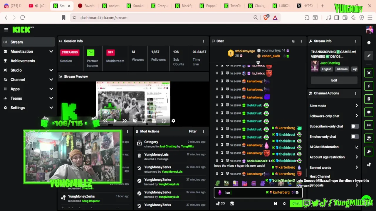The width and height of the screenshot is (376, 211).
Task: Open the chat users list icon
Action: [293, 41]
